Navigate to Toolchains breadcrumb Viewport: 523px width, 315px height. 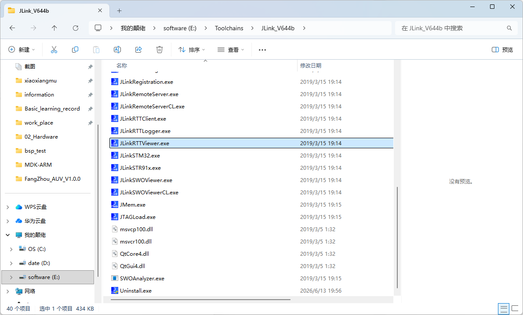229,28
